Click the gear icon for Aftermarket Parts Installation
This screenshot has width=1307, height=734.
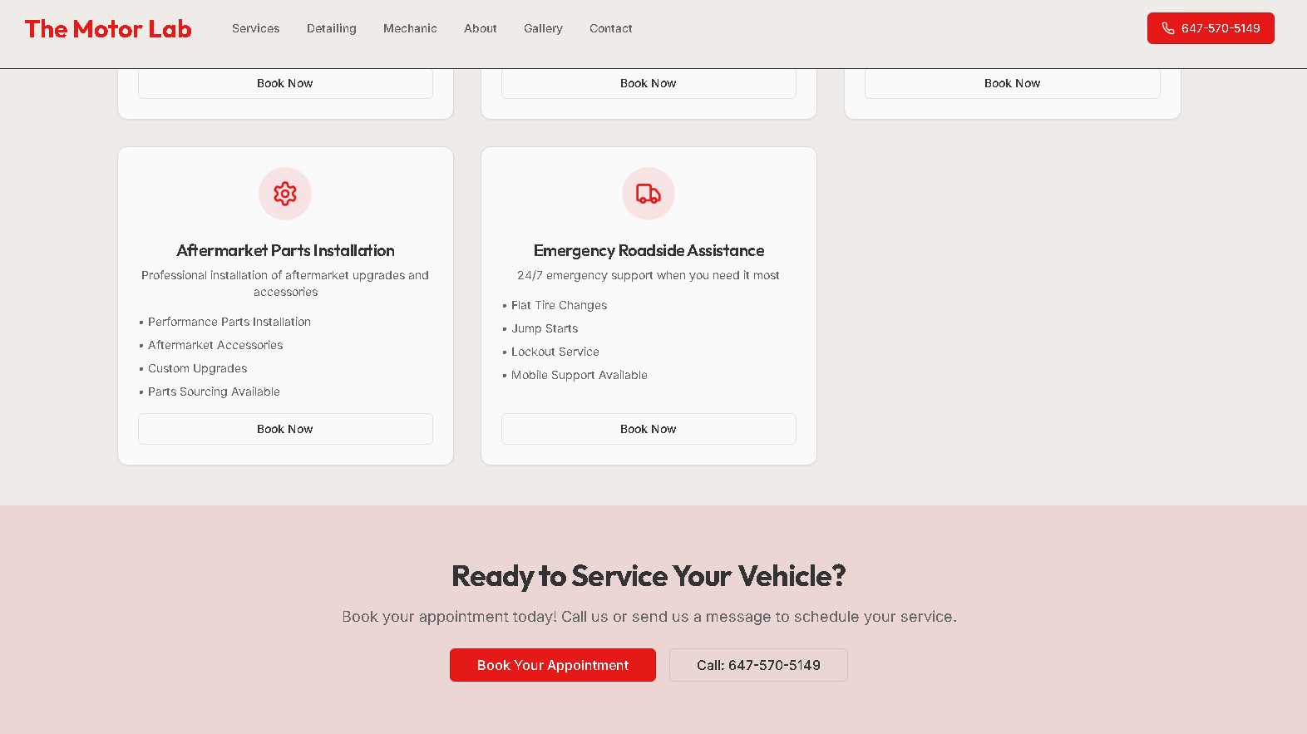point(285,194)
